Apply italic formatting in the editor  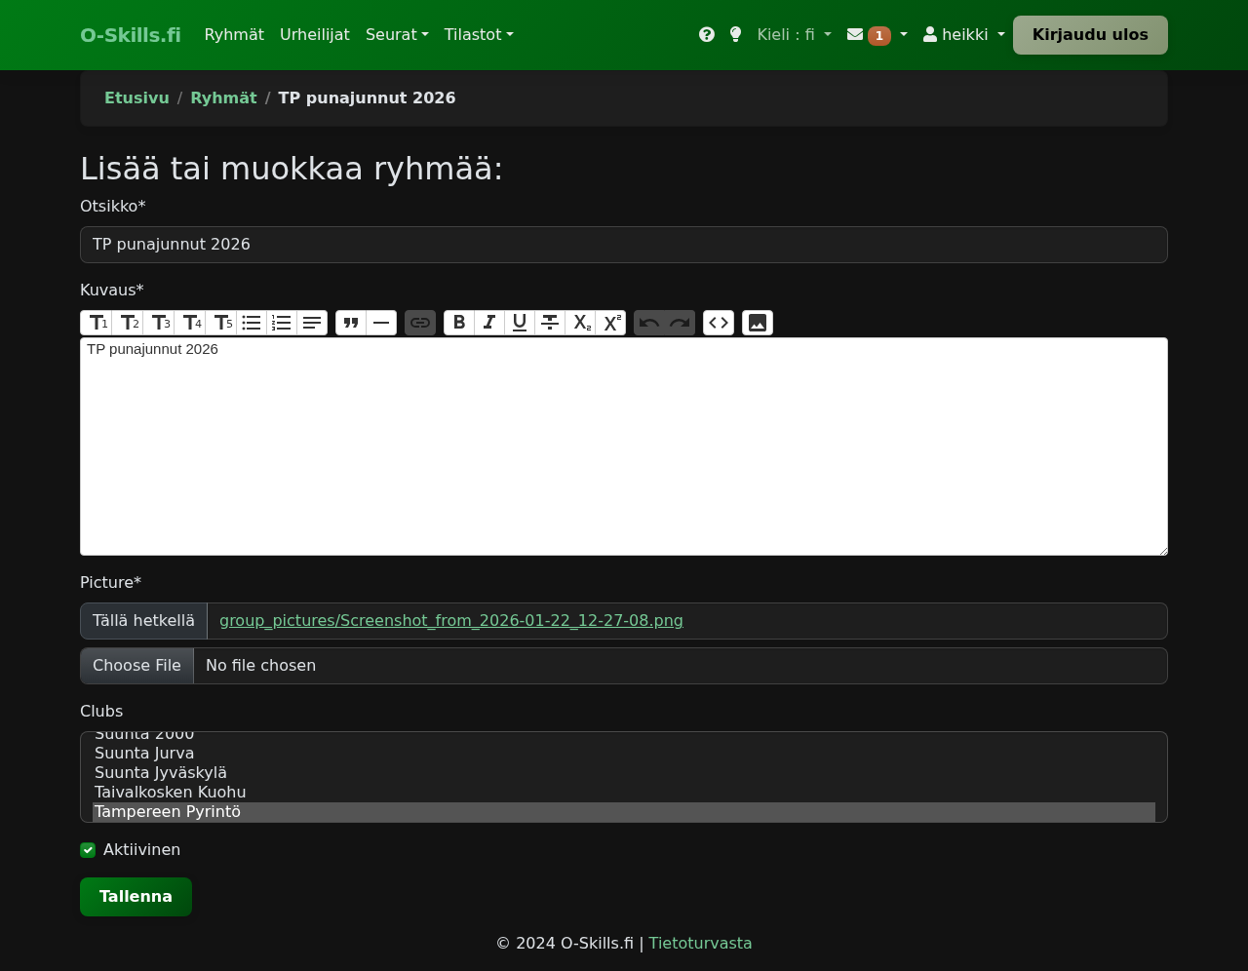point(489,323)
